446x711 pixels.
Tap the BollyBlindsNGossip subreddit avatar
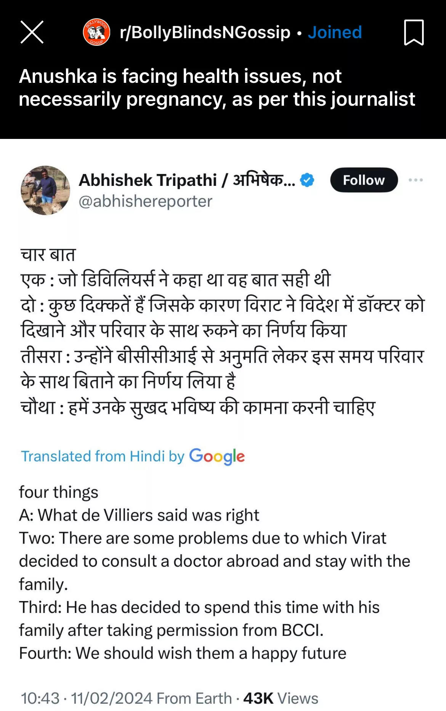pos(96,32)
